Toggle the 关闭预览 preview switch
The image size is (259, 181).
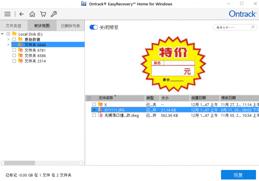(x=94, y=27)
